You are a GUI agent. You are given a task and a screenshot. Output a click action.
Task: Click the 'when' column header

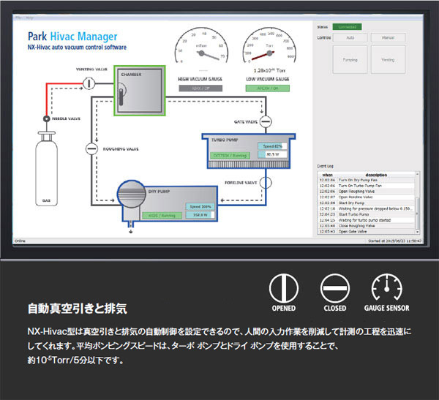pos(327,175)
